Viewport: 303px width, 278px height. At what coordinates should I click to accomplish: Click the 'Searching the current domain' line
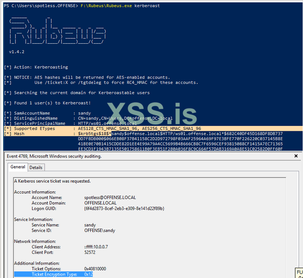77,93
